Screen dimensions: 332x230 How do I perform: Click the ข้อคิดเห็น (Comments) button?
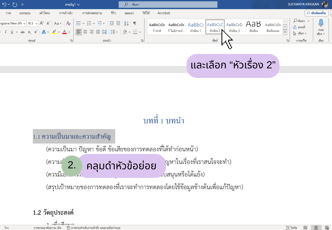(x=317, y=13)
